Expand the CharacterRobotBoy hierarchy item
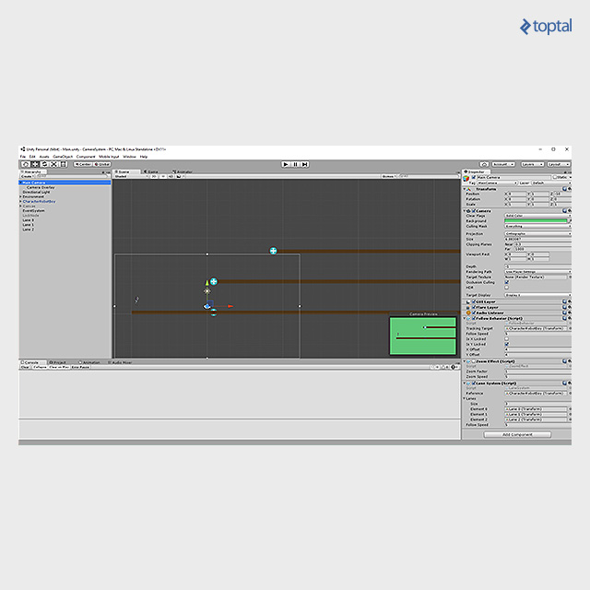Viewport: 590px width, 590px height. (x=20, y=201)
